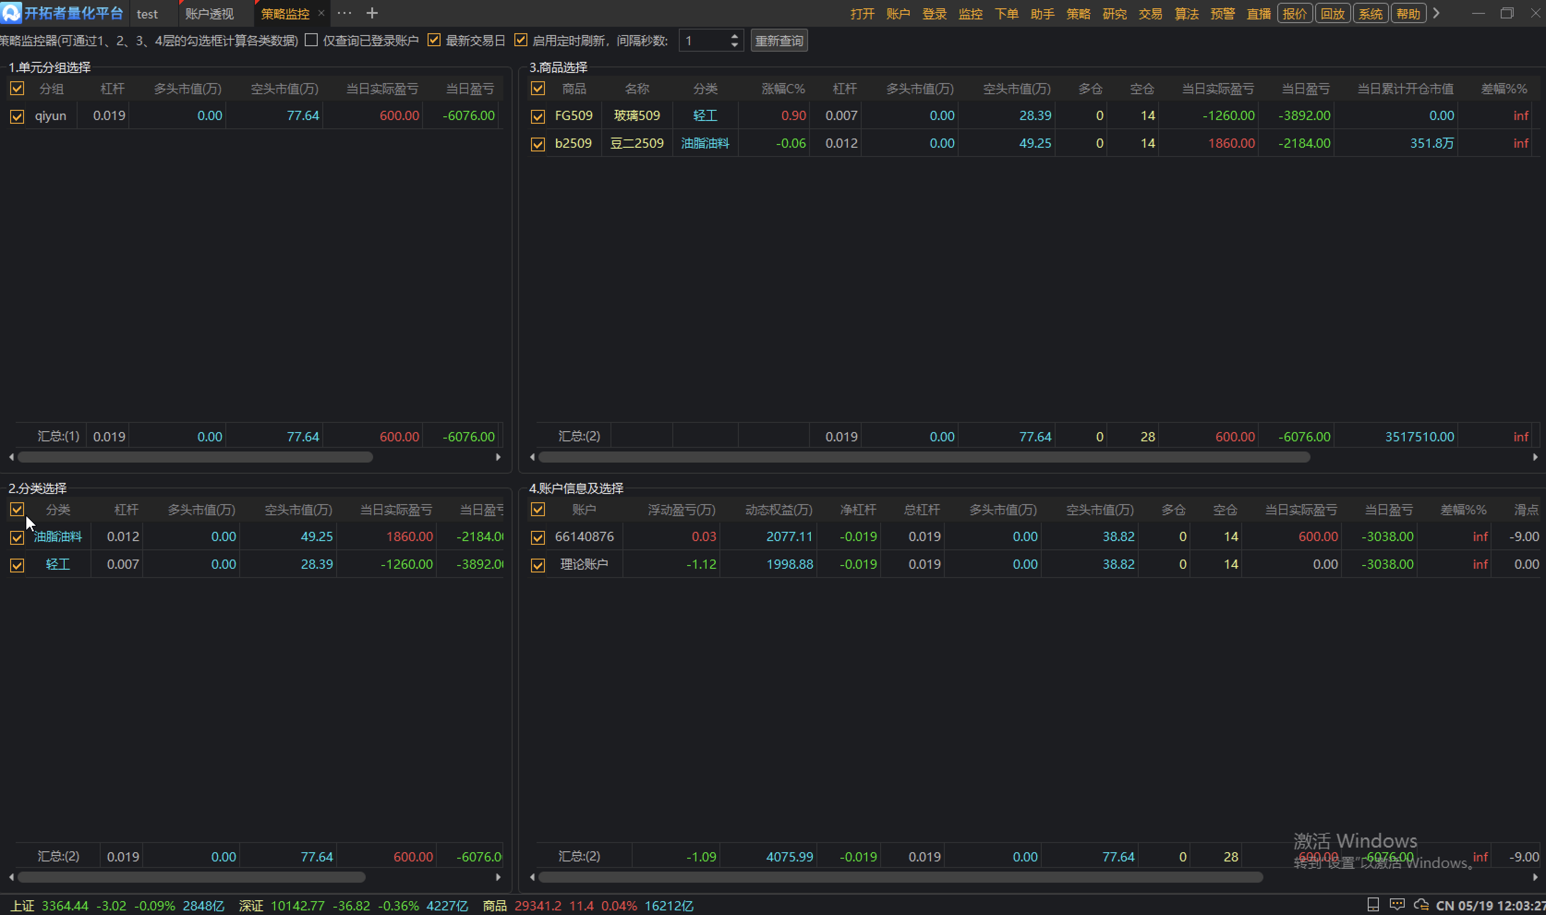Viewport: 1546px width, 915px height.
Task: Click right scroll arrow in 单元分组选择 panel
Action: pos(498,457)
